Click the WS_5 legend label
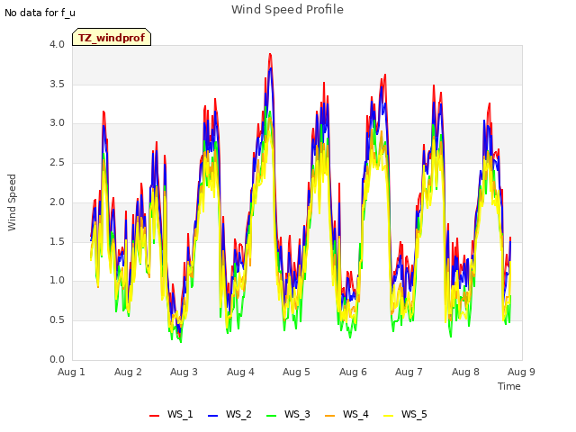 pyautogui.click(x=414, y=414)
